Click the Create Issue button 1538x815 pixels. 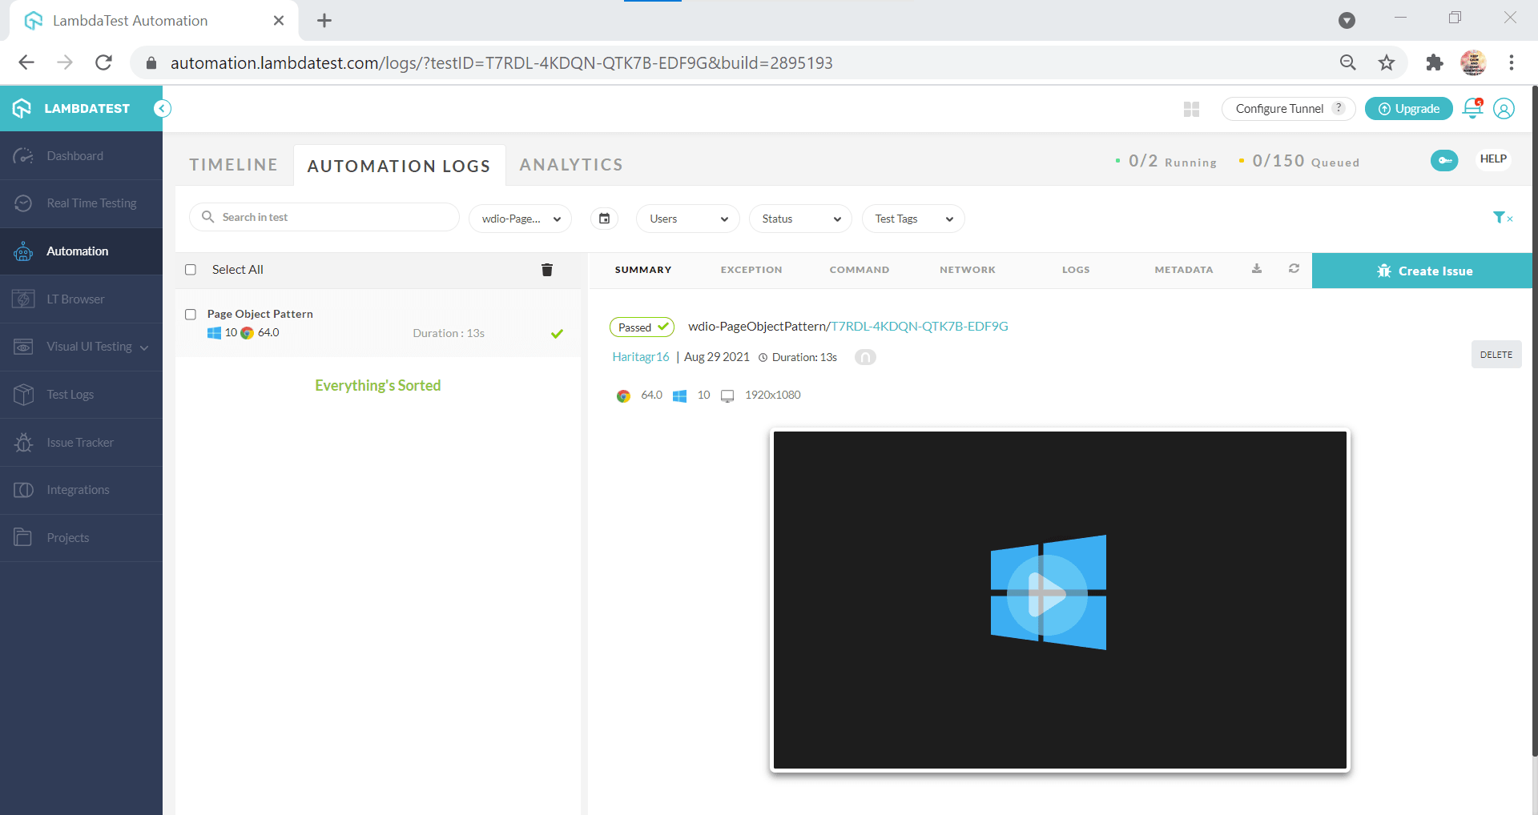[x=1423, y=271]
